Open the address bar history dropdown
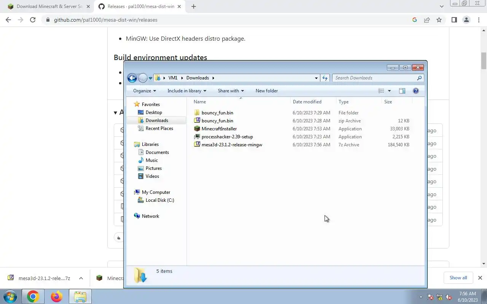The height and width of the screenshot is (304, 487). coord(316,78)
